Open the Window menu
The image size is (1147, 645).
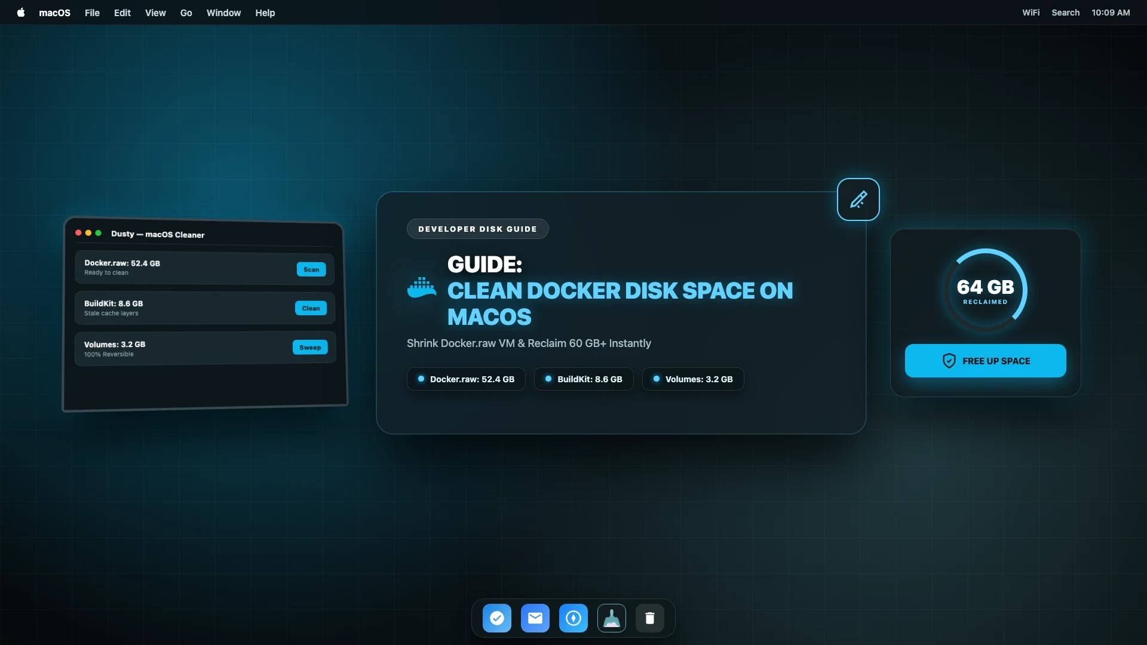pyautogui.click(x=223, y=13)
